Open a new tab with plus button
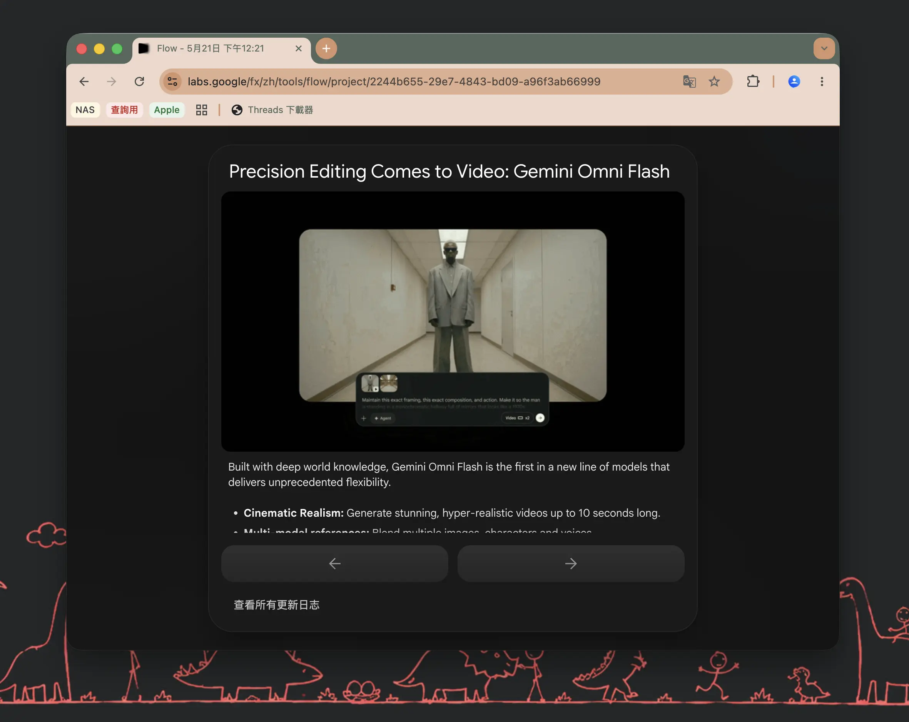Image resolution: width=909 pixels, height=722 pixels. tap(326, 48)
